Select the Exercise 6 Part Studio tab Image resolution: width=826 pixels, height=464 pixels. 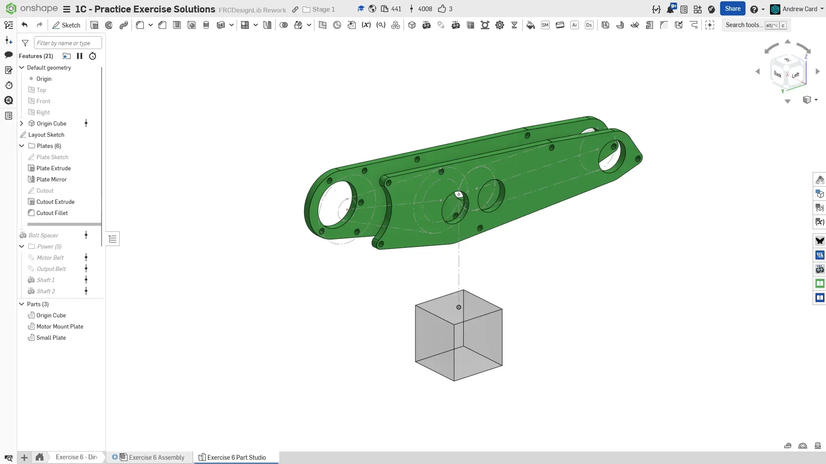(236, 457)
